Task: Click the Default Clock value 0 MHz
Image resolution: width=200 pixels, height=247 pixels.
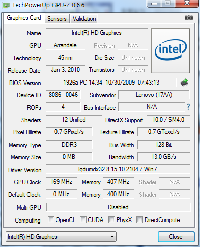Action: click(x=62, y=194)
